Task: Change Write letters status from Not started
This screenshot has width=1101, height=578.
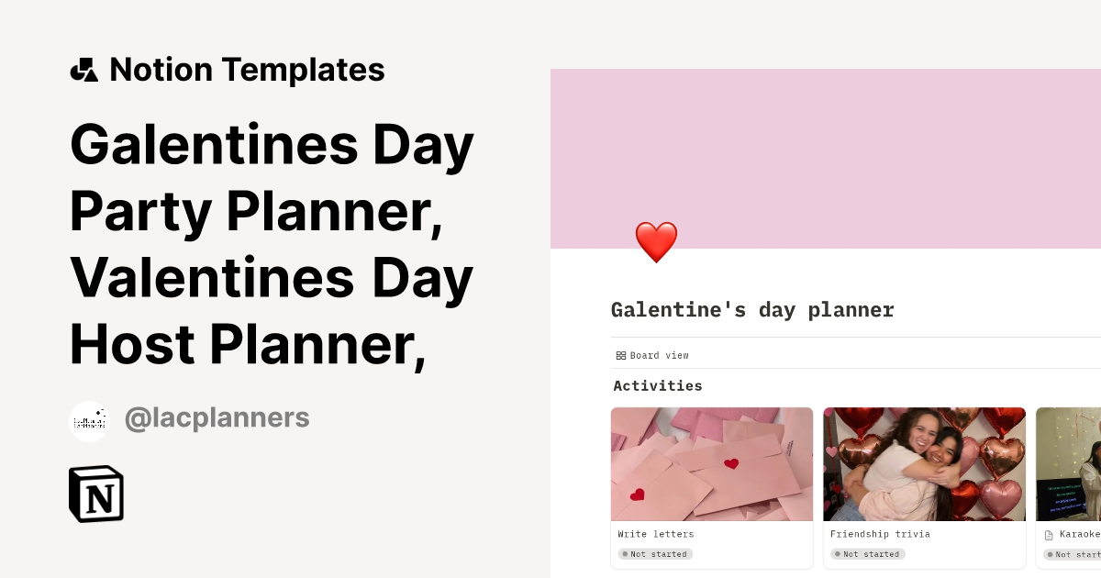Action: click(657, 554)
